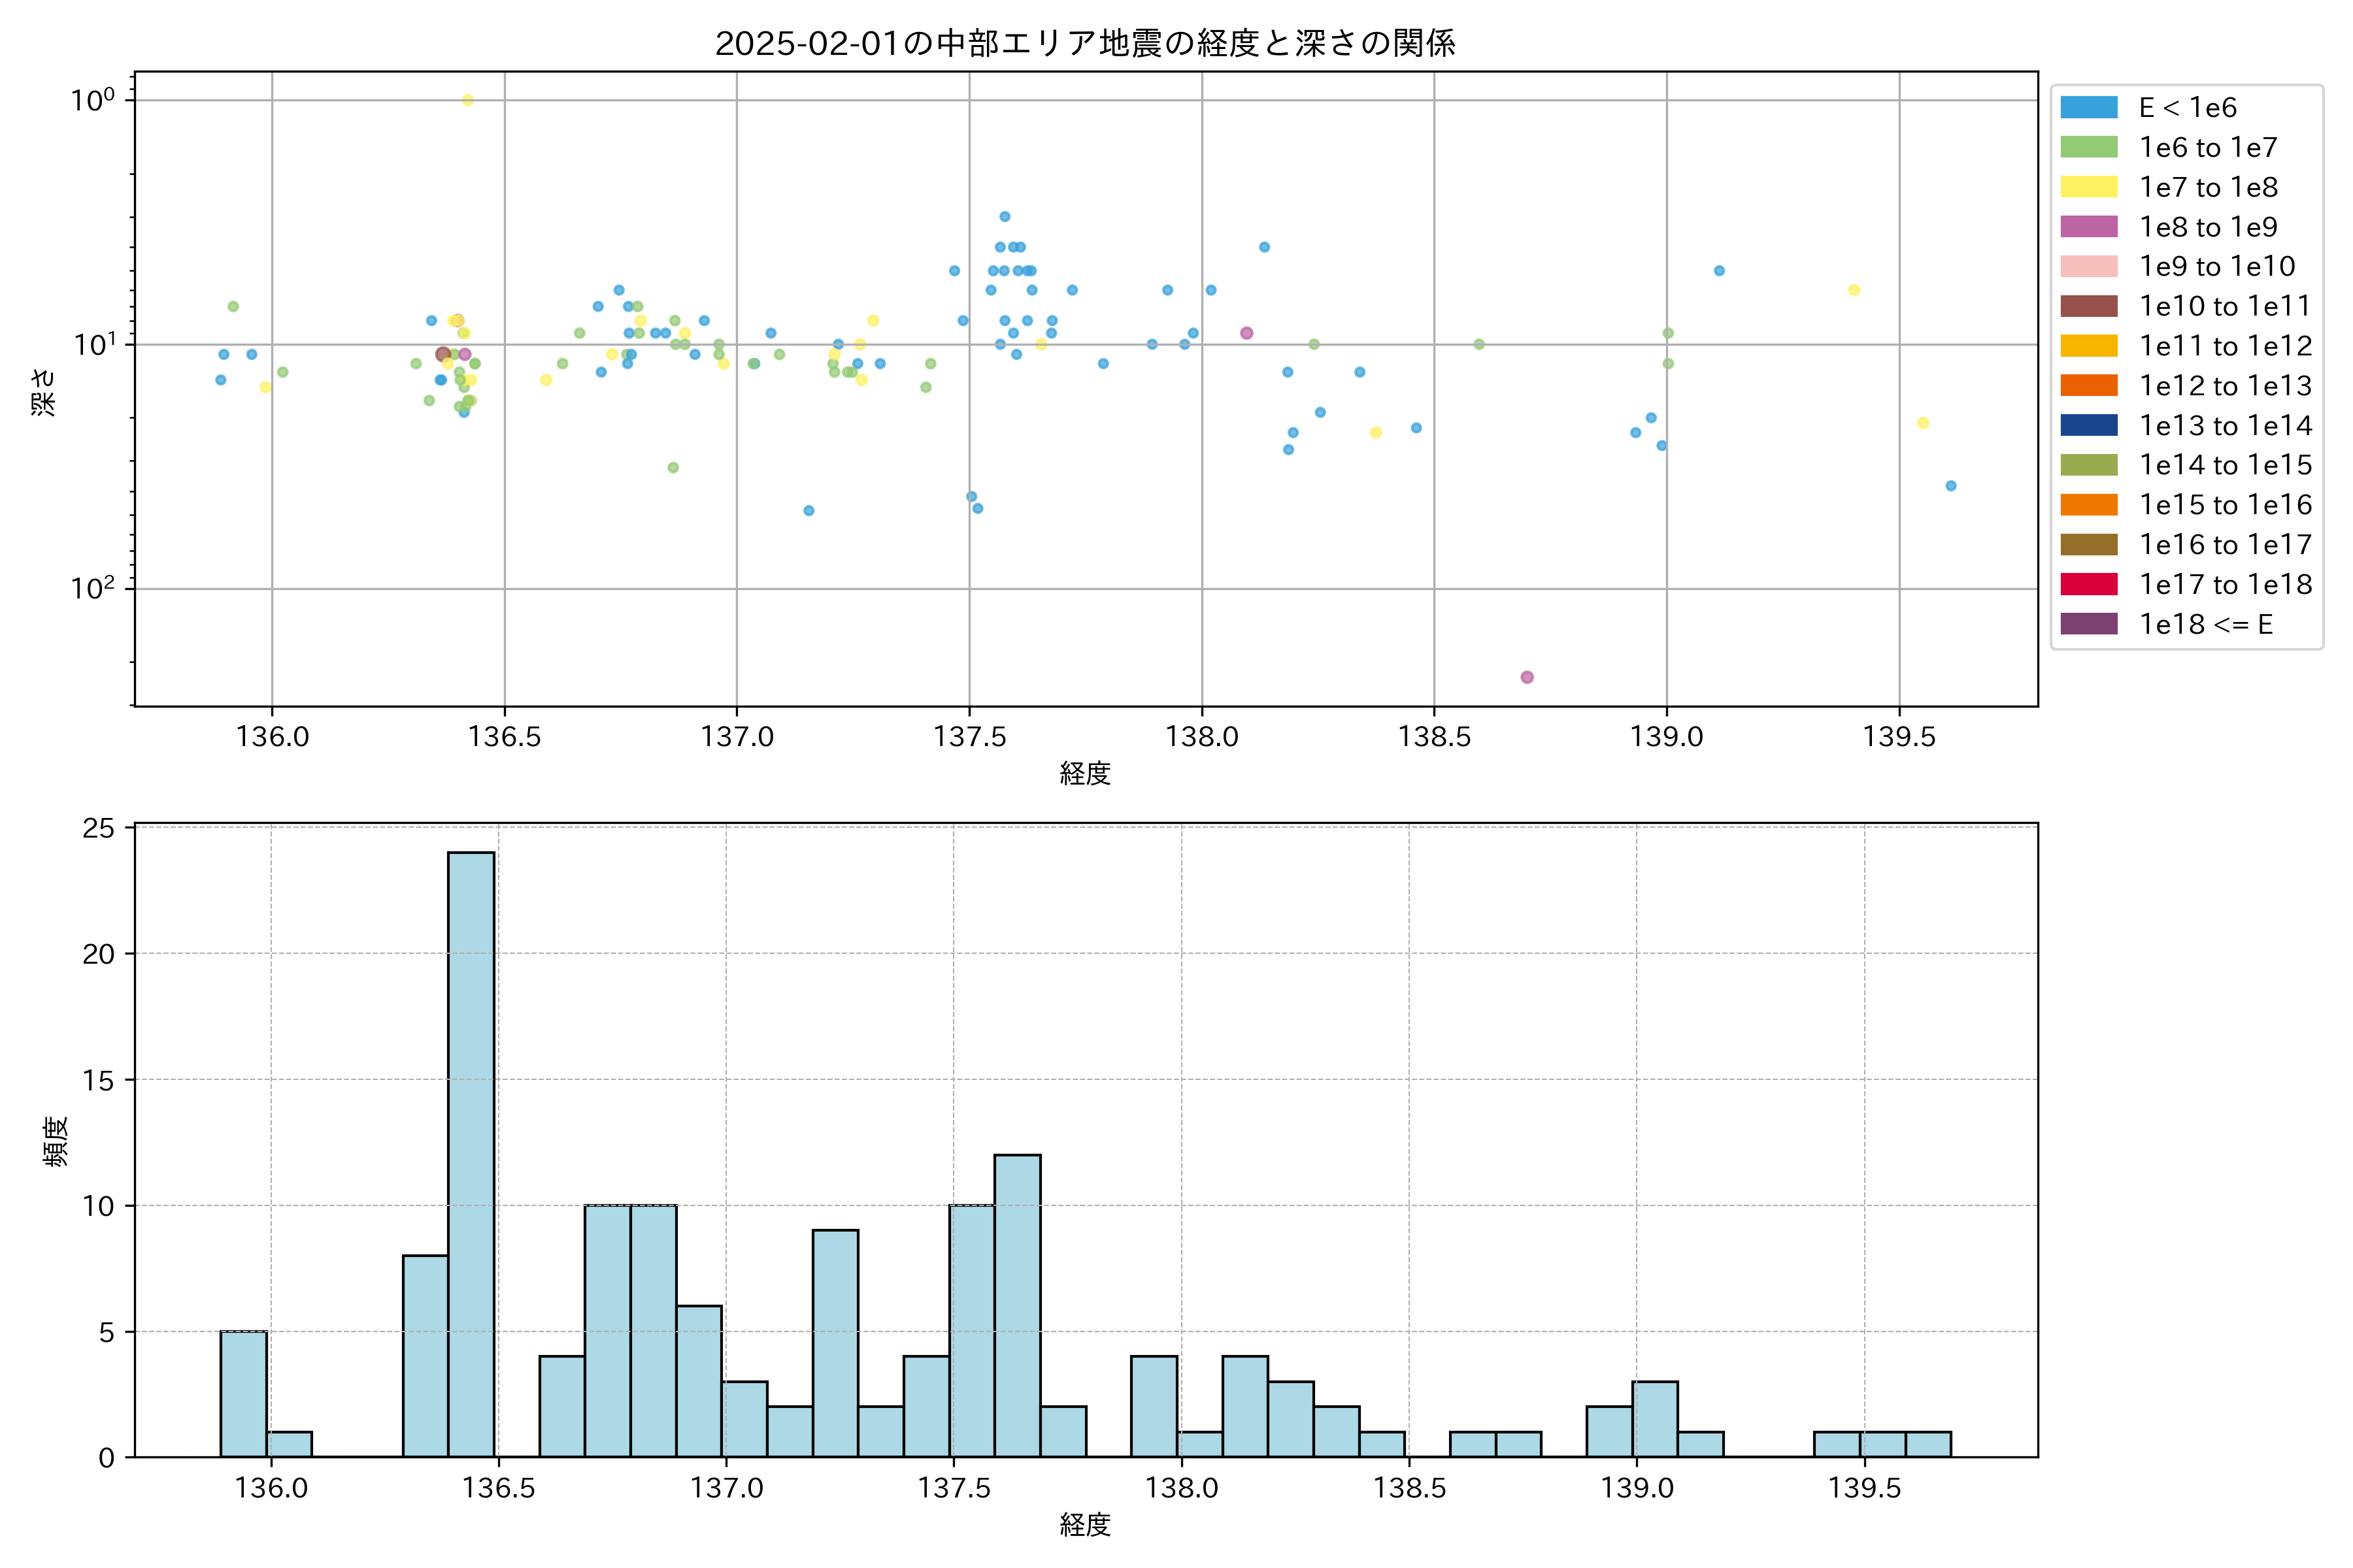Click the blue E < 1e6 legend swatch

point(2089,108)
